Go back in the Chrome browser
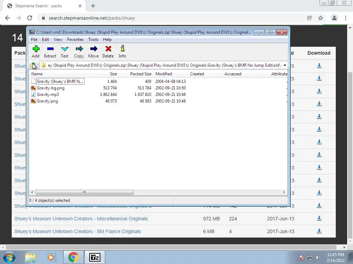The width and height of the screenshot is (353, 264). tap(8, 18)
